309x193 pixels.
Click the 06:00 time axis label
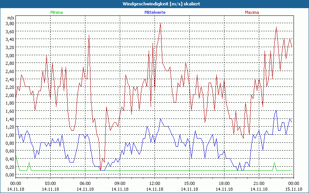[x=85, y=183]
